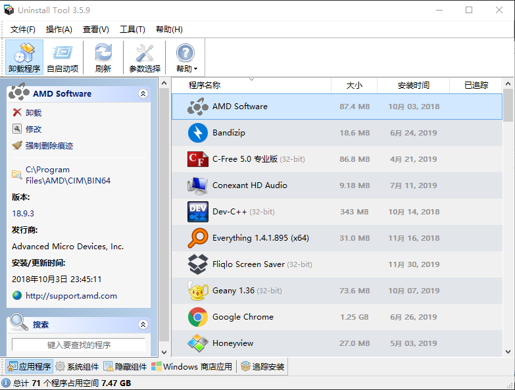Select the Geany teapot icon
515x390 pixels.
(198, 291)
